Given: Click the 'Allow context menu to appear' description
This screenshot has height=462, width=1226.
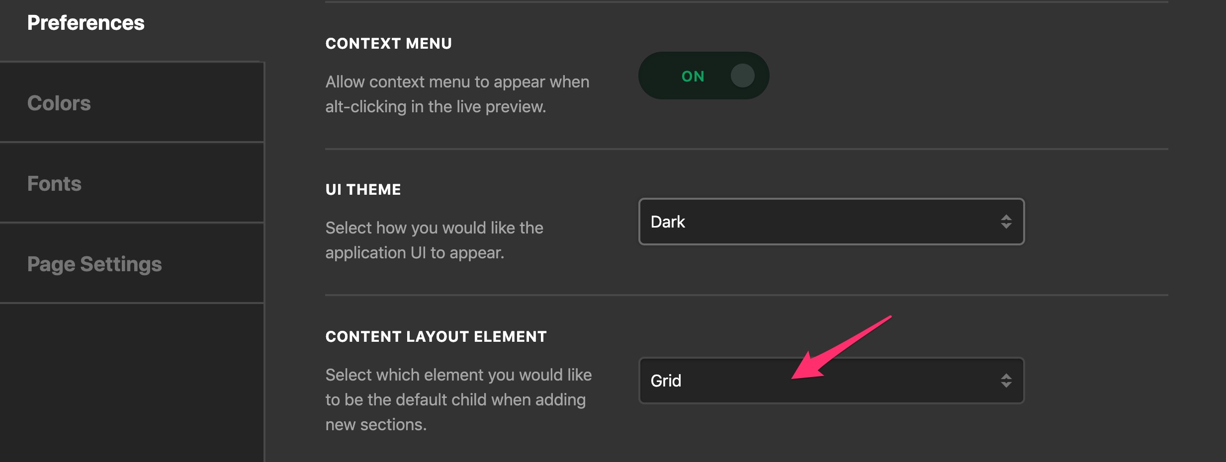Looking at the screenshot, I should point(457,94).
